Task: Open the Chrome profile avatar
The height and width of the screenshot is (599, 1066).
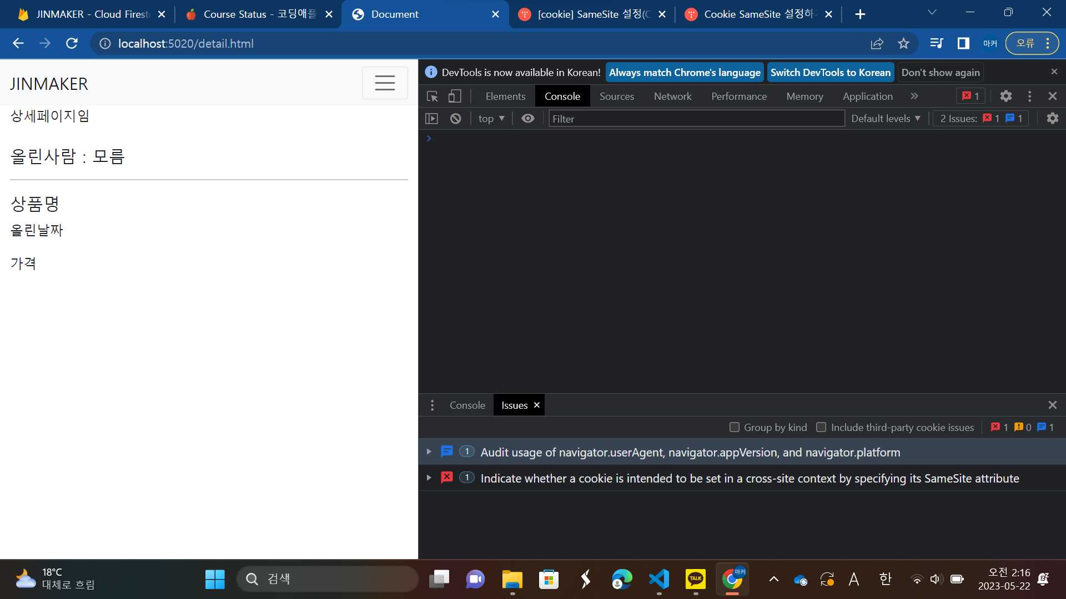Action: click(x=990, y=43)
